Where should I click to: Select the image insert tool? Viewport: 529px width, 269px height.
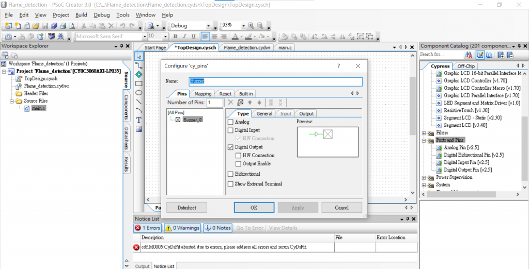[138, 129]
